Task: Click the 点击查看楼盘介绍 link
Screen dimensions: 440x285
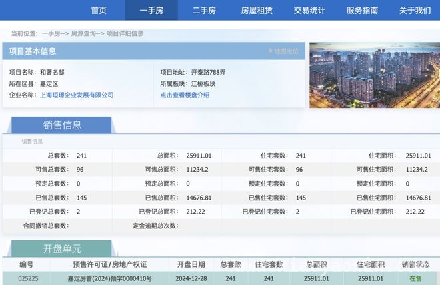Action: 185,95
